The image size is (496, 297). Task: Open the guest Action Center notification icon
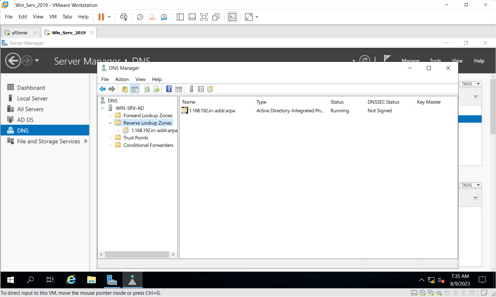pos(482,280)
